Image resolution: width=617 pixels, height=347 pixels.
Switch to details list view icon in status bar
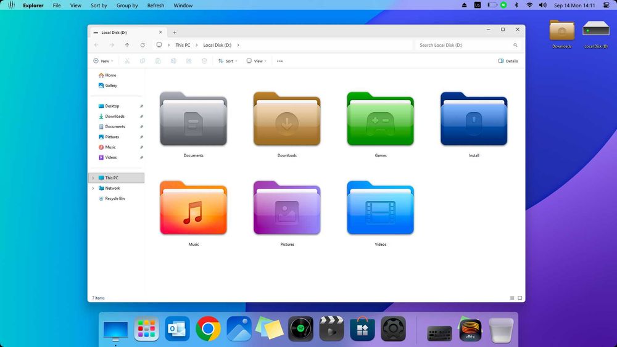512,298
